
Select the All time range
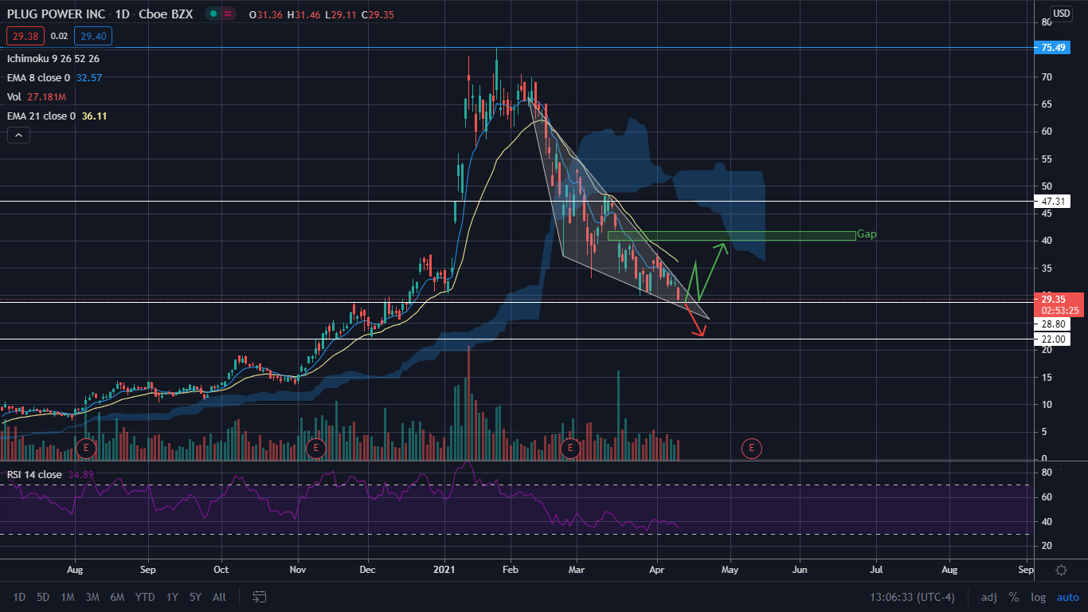click(220, 597)
